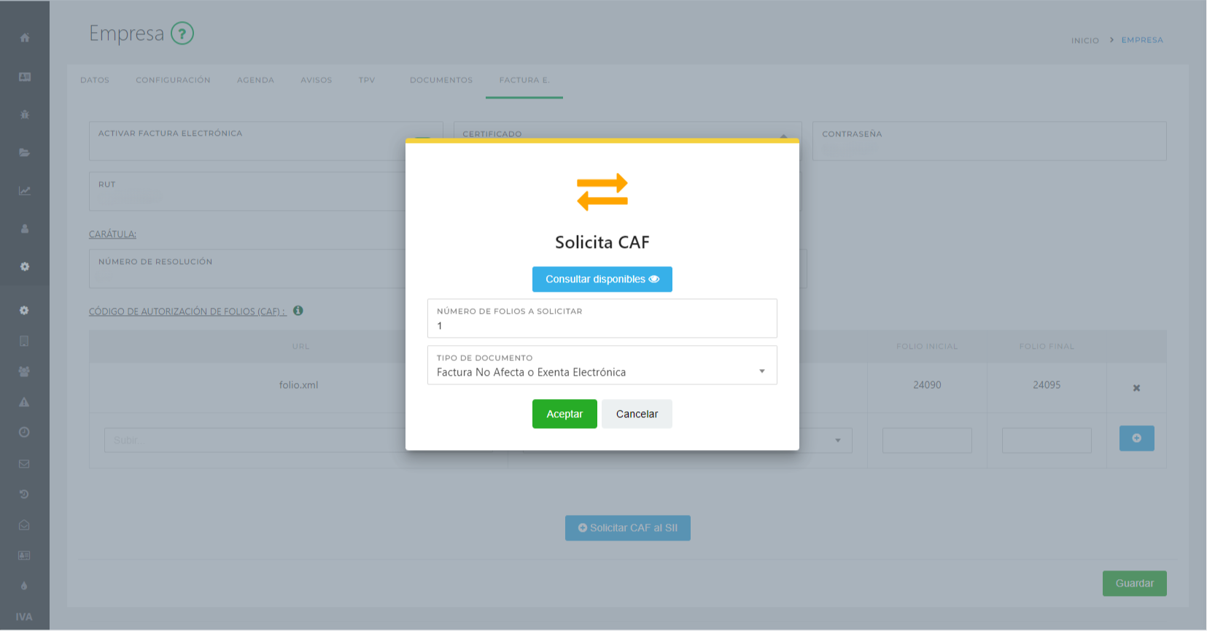Screen dimensions: 1207x631
Task: Open the folder icon in the sidebar
Action: (x=25, y=152)
